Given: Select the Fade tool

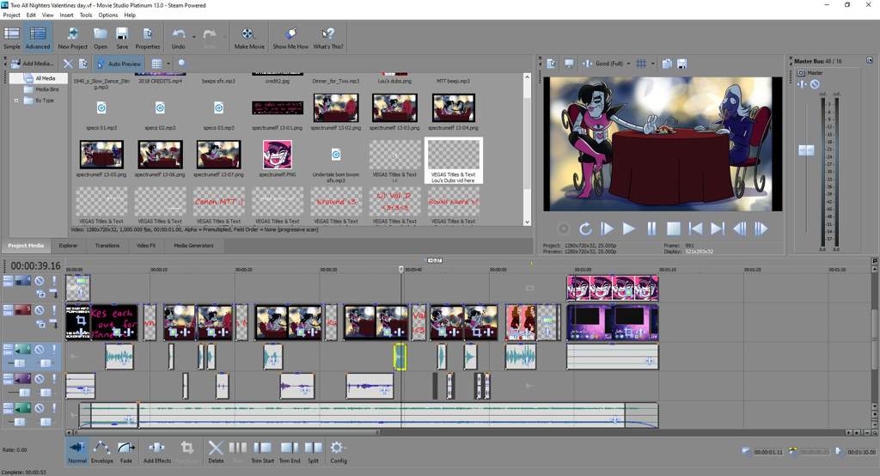Looking at the screenshot, I should (125, 452).
